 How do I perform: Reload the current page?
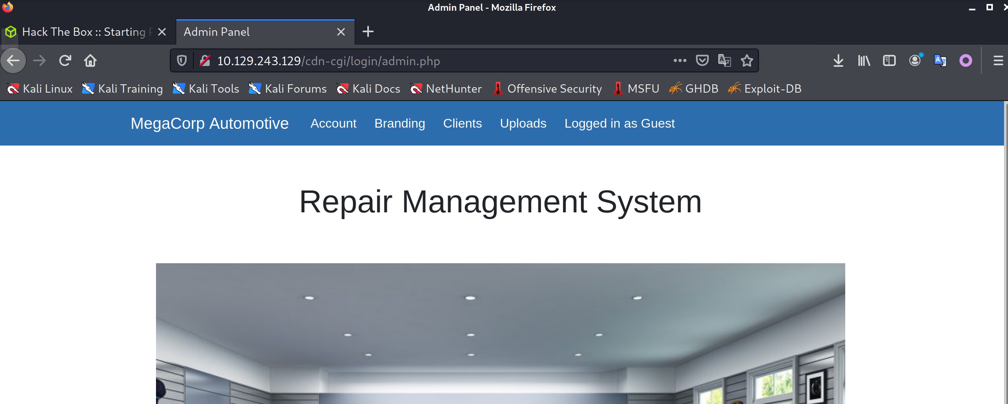(x=65, y=61)
